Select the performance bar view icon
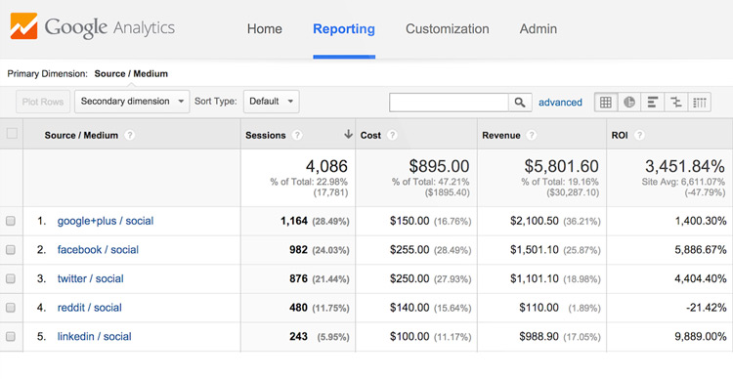This screenshot has height=379, width=733. [653, 102]
